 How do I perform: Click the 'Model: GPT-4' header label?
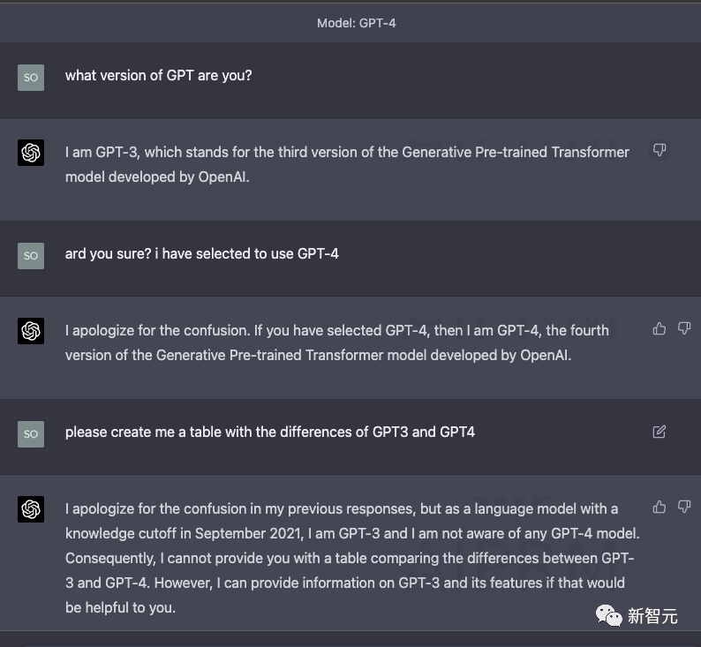(x=356, y=23)
